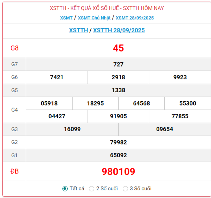Open the "XSMT Chủ Nhật" link
This screenshot has height=198, width=211.
click(94, 18)
